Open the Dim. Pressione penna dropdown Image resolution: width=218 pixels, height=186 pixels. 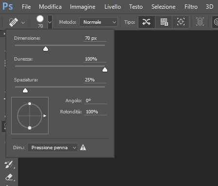tap(52, 148)
